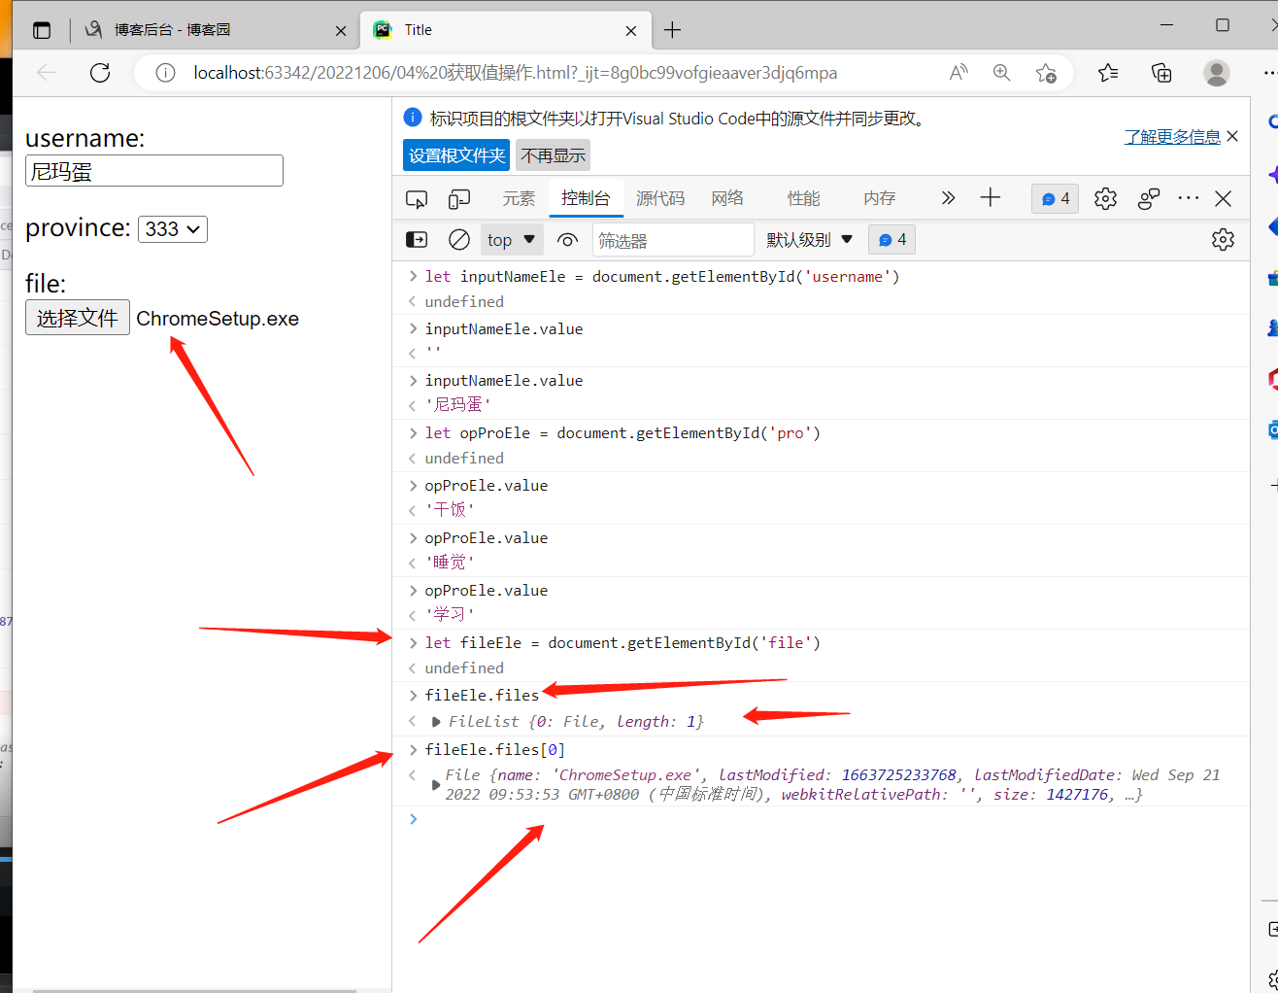The height and width of the screenshot is (993, 1278).
Task: Switch to the 控制台 tab
Action: pyautogui.click(x=586, y=199)
